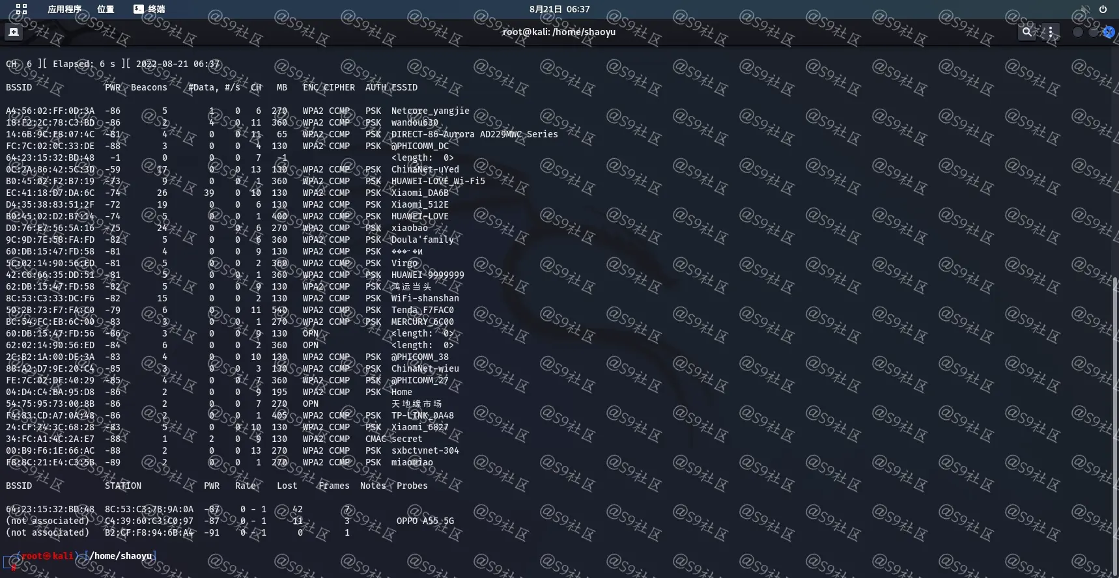1119x578 pixels.
Task: Click BSSID 34:FC:A1:4C:2A:E7
Action: point(50,439)
